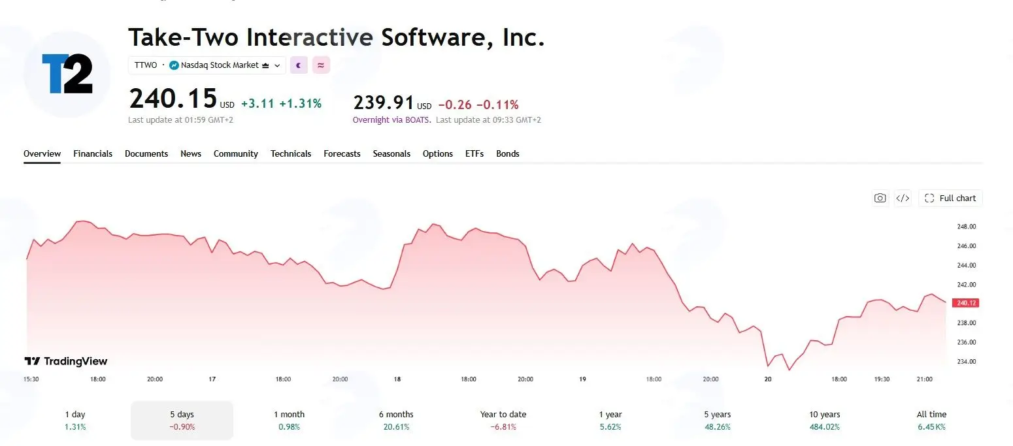Go to the Forecasts tab
The height and width of the screenshot is (446, 1013).
(342, 154)
